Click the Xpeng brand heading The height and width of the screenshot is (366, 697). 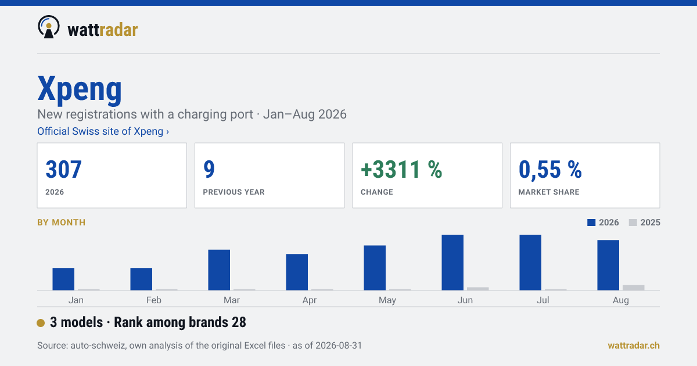(80, 88)
